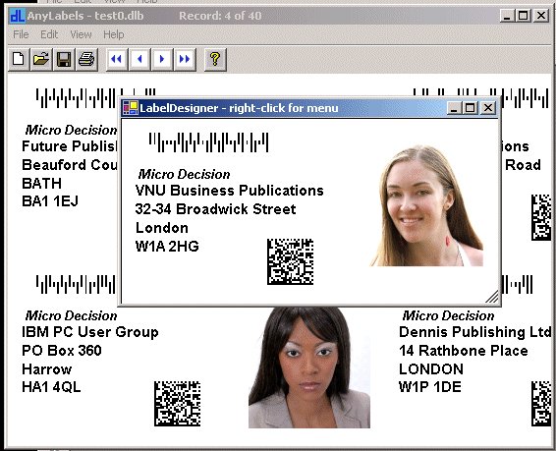Image resolution: width=556 pixels, height=451 pixels.
Task: Click the 2D barcode on IBM PC User Group label
Action: pos(177,404)
